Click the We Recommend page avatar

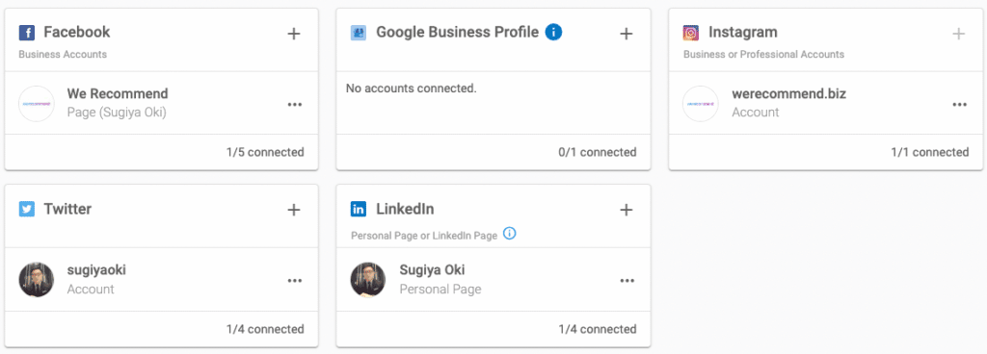tap(37, 104)
